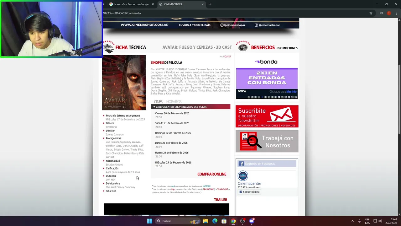Go to promo slide 7 in the Bonda slider
The height and width of the screenshot is (226, 401).
(x=269, y=97)
